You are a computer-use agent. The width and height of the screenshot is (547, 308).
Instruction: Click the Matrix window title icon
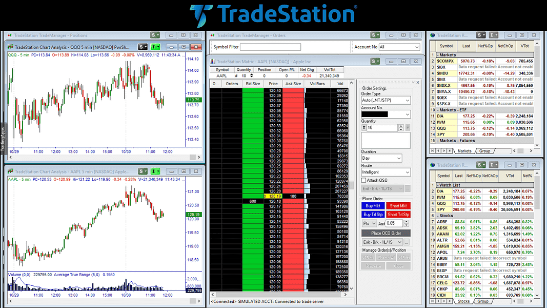click(x=213, y=62)
